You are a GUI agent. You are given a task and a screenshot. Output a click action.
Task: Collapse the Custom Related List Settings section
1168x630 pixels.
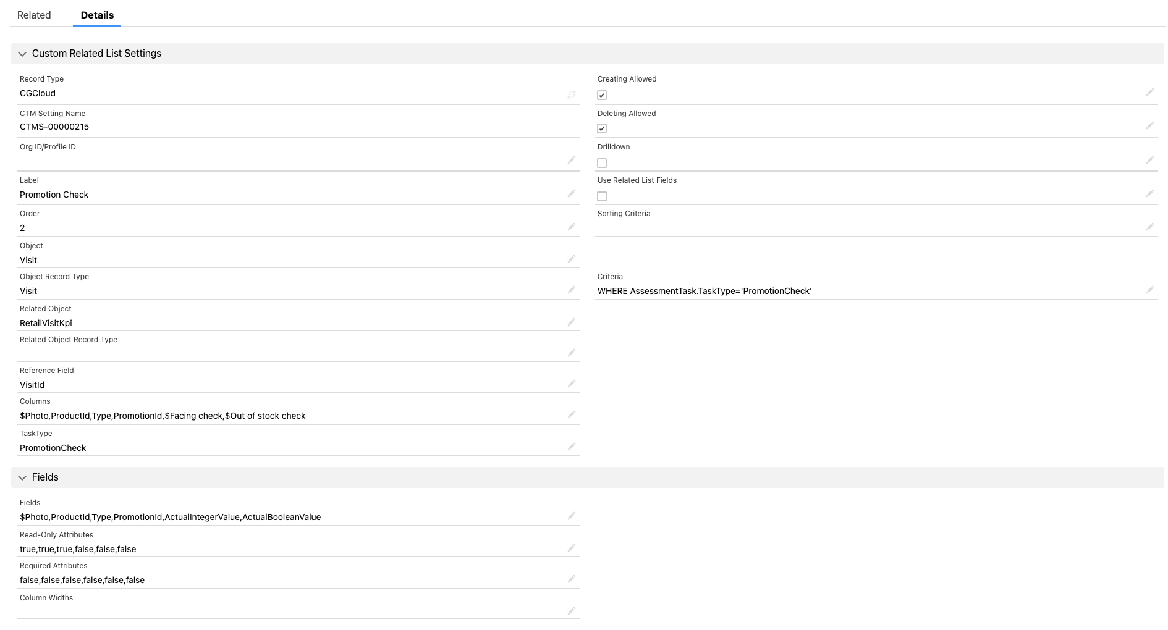(22, 54)
